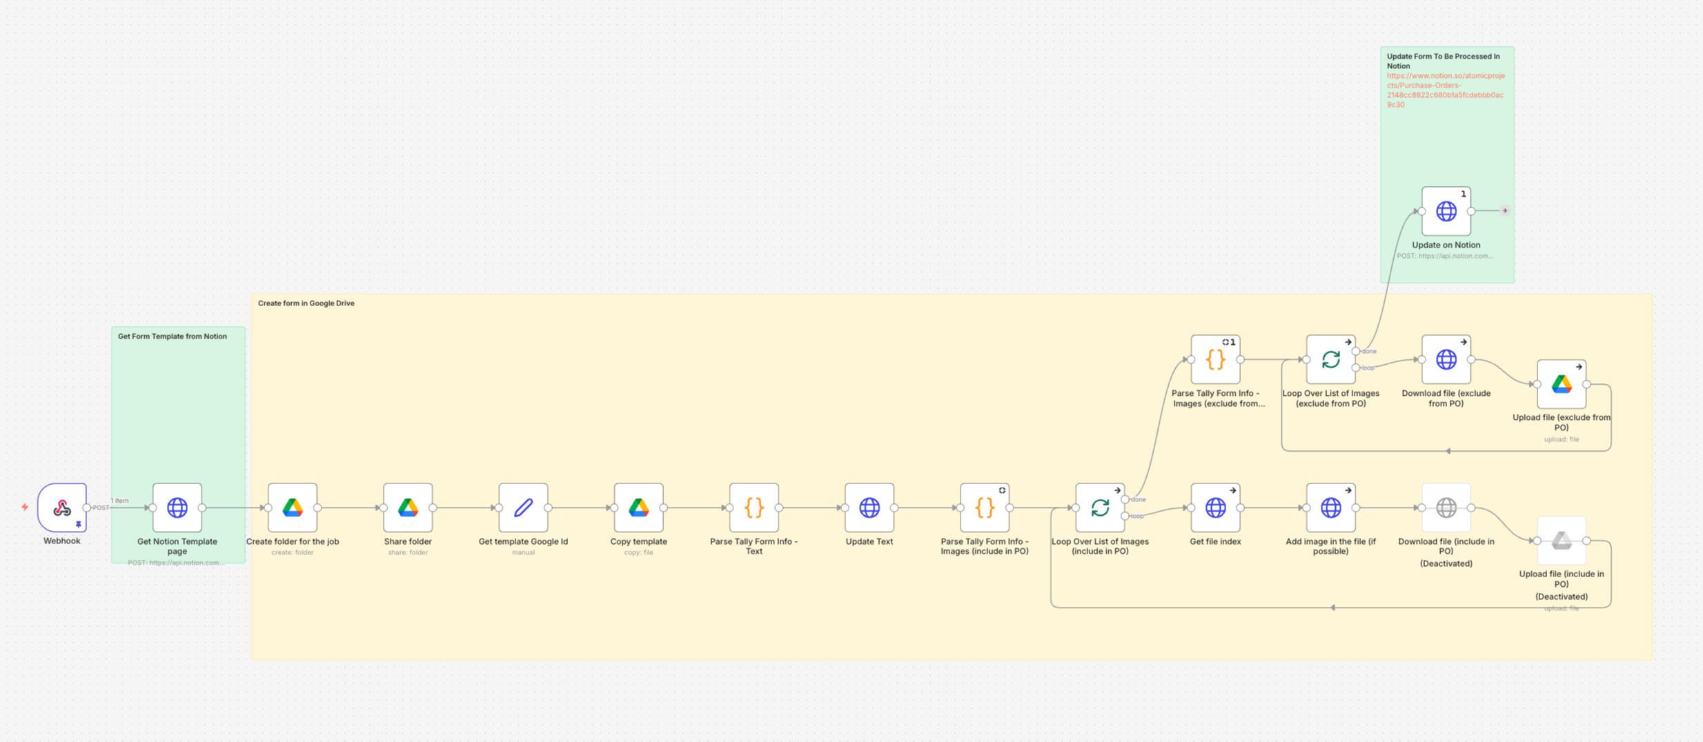Image resolution: width=1703 pixels, height=742 pixels.
Task: Select "Loop Over List of Images (exclude from PO)" node
Action: pos(1330,359)
